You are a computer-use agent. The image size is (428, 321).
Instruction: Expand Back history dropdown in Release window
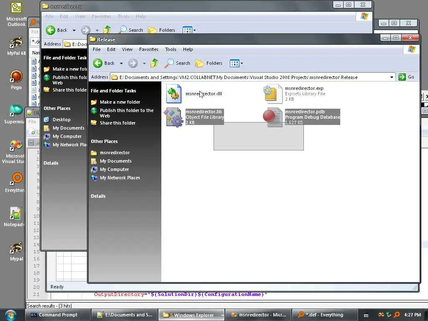[x=121, y=64]
